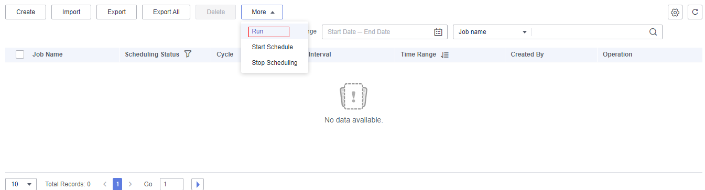
Task: Click the blue Go jump arrow button
Action: tap(198, 184)
